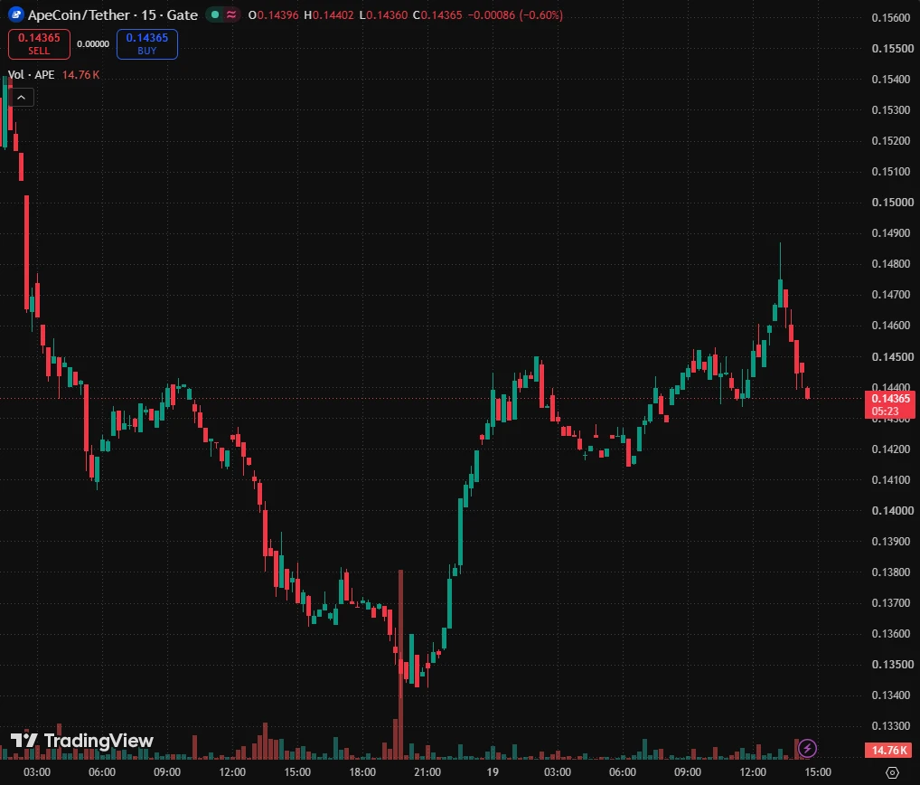Click the 14.76 K volume legend value
The height and width of the screenshot is (785, 920).
click(81, 74)
